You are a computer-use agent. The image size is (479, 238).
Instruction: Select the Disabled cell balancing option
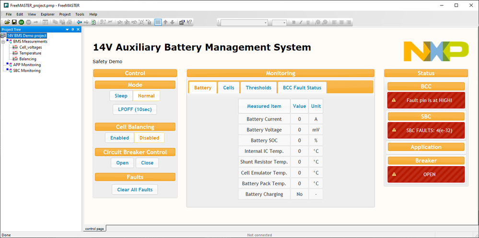pos(150,137)
